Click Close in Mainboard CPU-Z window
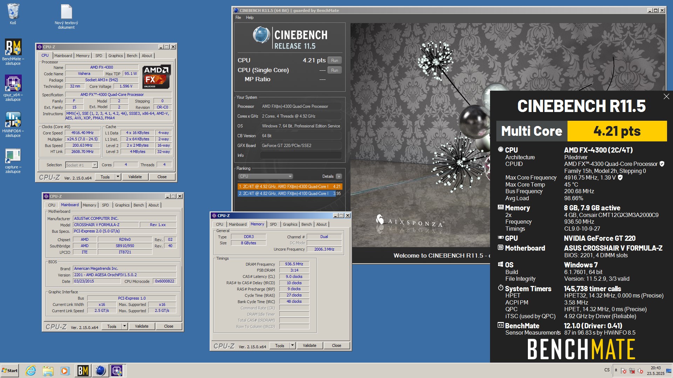 [169, 326]
